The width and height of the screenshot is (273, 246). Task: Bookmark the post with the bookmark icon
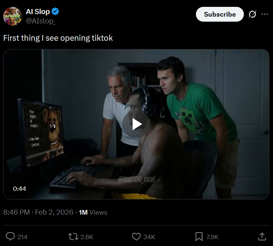coord(199,237)
